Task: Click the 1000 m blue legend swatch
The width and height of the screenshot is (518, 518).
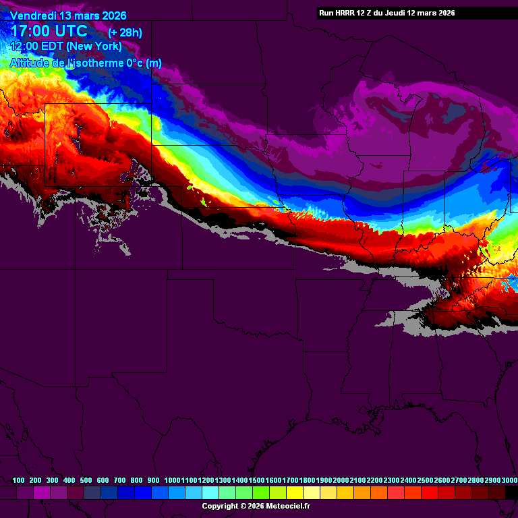Action: coord(177,493)
